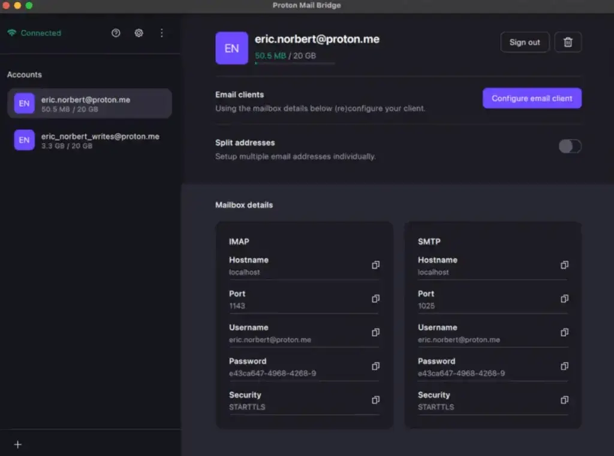Screen dimensions: 614x456
Task: Add account with the plus icon
Action: point(17,444)
